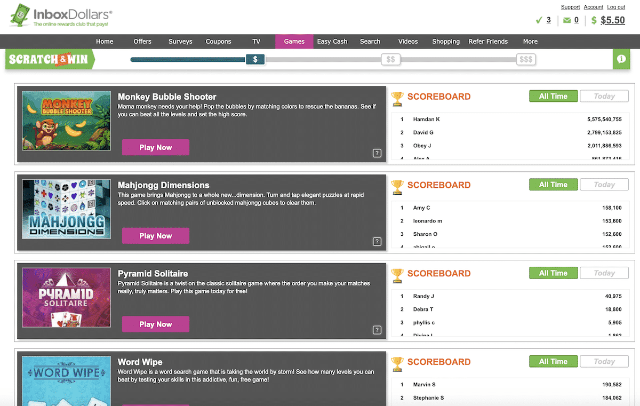Select All Time for Pyramid Solitaire scoreboard
This screenshot has width=640, height=406.
[x=553, y=273]
